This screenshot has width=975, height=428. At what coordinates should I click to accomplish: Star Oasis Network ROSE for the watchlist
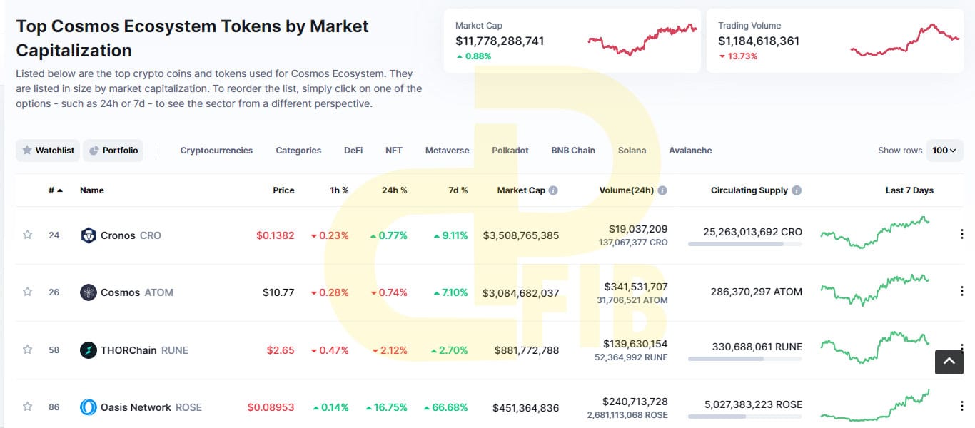pyautogui.click(x=28, y=407)
